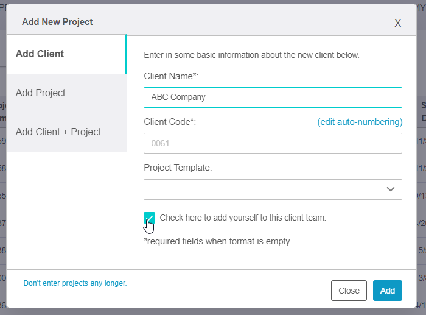Click the Add New Project dialog title
Viewport: 426px width, 315px height.
click(57, 22)
